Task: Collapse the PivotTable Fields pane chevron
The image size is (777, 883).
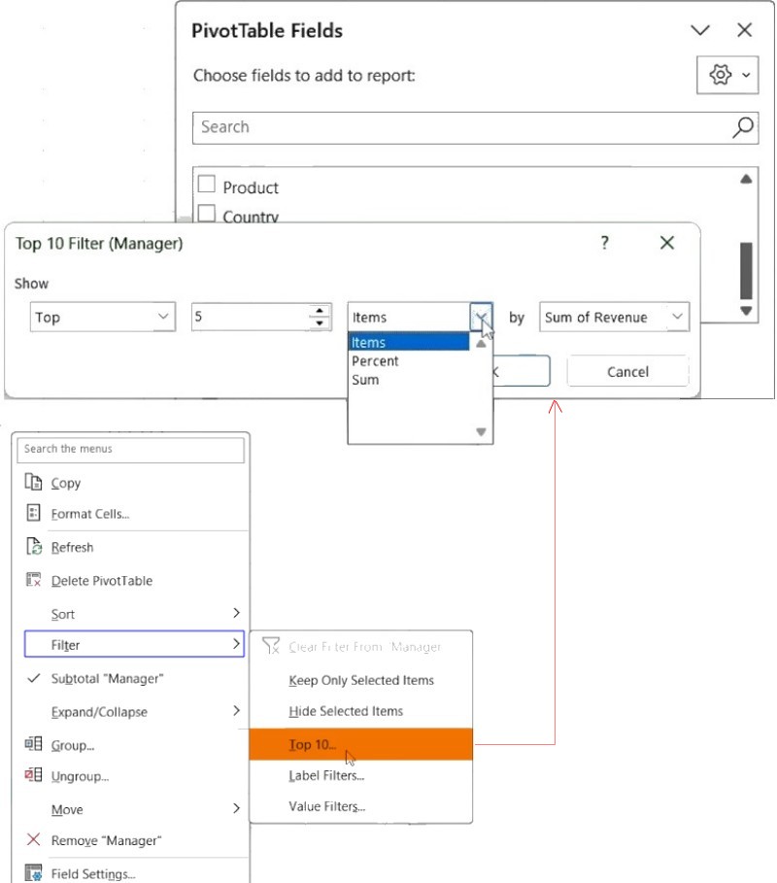Action: (x=700, y=30)
